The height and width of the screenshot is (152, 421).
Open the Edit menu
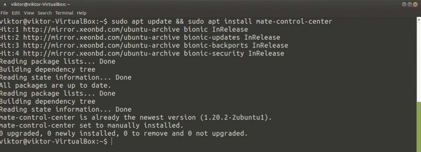[x=16, y=13]
